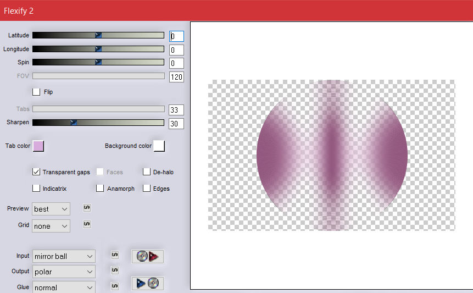Viewport: 473px width, 293px height.
Task: Open the Grid dropdown set to none
Action: 51,226
